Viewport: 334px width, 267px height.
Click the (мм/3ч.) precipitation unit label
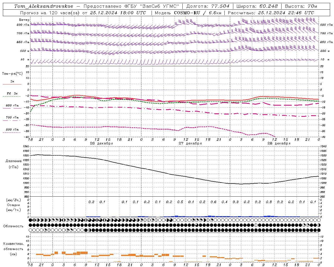click(x=14, y=200)
